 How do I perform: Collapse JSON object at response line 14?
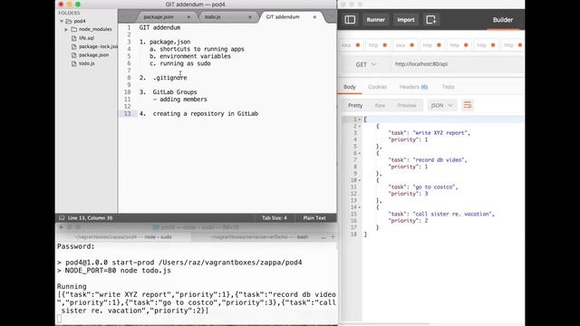pos(359,207)
